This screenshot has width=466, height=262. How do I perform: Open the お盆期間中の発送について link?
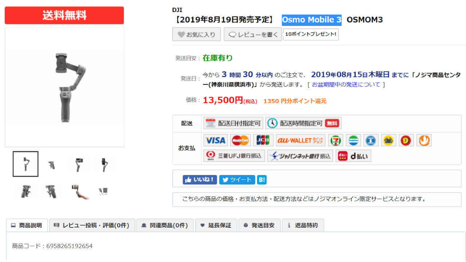(x=346, y=84)
